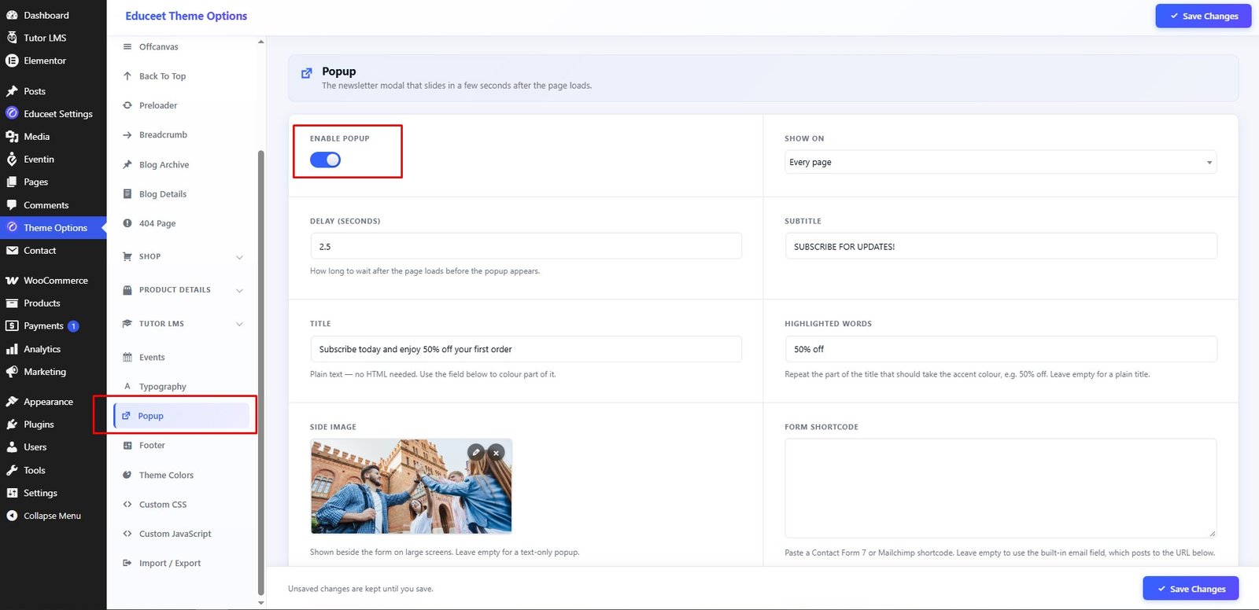Click the WooCommerce menu icon
This screenshot has height=610, width=1259.
click(x=12, y=281)
